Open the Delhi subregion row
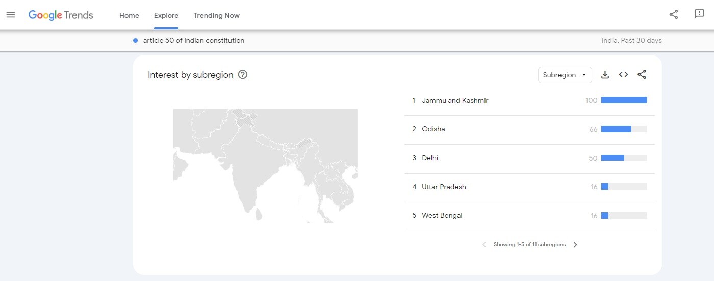 click(430, 158)
